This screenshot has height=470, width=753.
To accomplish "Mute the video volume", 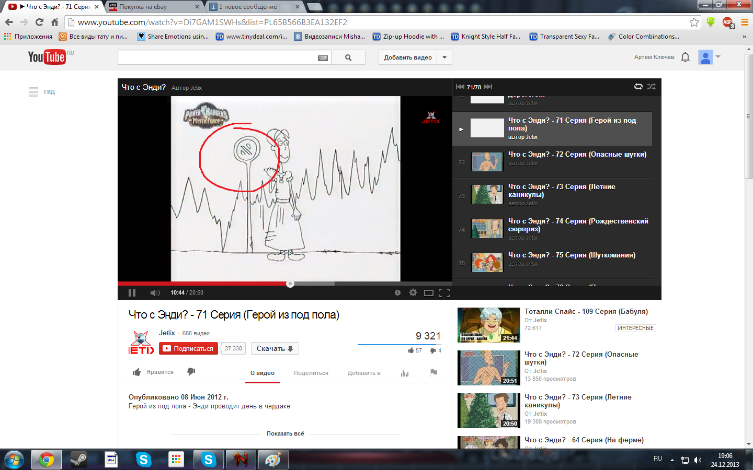I will (155, 293).
